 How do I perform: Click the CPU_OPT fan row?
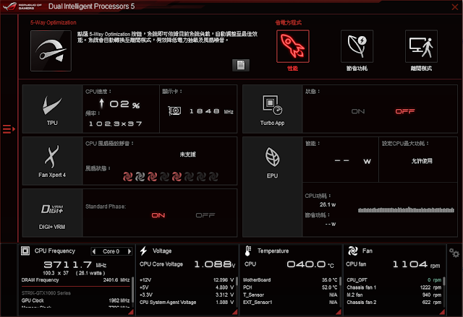pos(394,280)
